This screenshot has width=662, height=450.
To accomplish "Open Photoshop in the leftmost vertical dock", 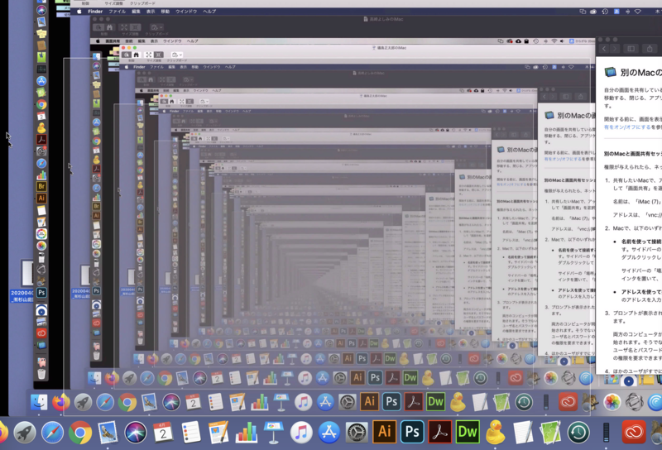I will (41, 292).
